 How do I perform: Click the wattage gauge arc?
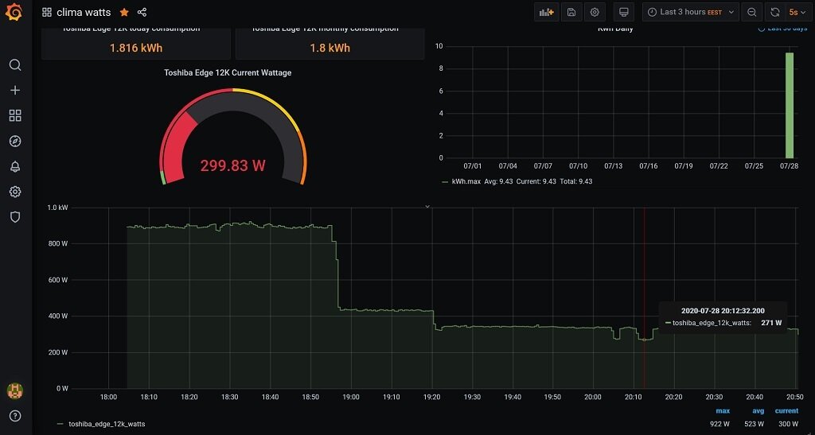click(x=233, y=136)
